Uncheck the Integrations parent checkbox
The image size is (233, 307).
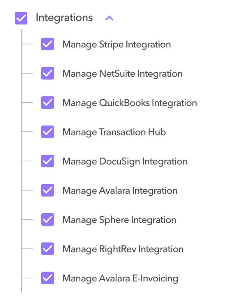coord(21,18)
